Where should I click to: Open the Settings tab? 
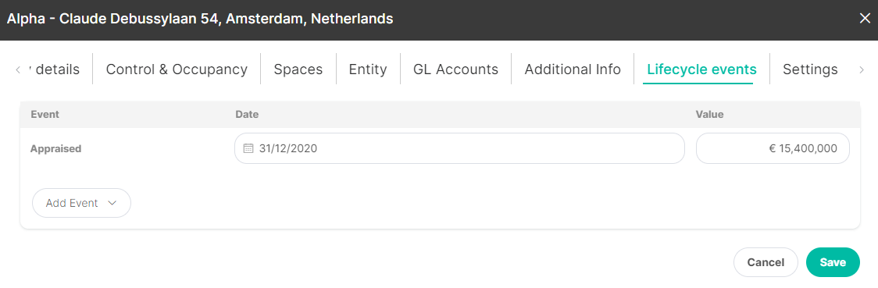tap(810, 69)
